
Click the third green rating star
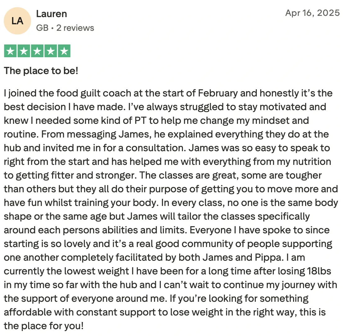tap(37, 51)
